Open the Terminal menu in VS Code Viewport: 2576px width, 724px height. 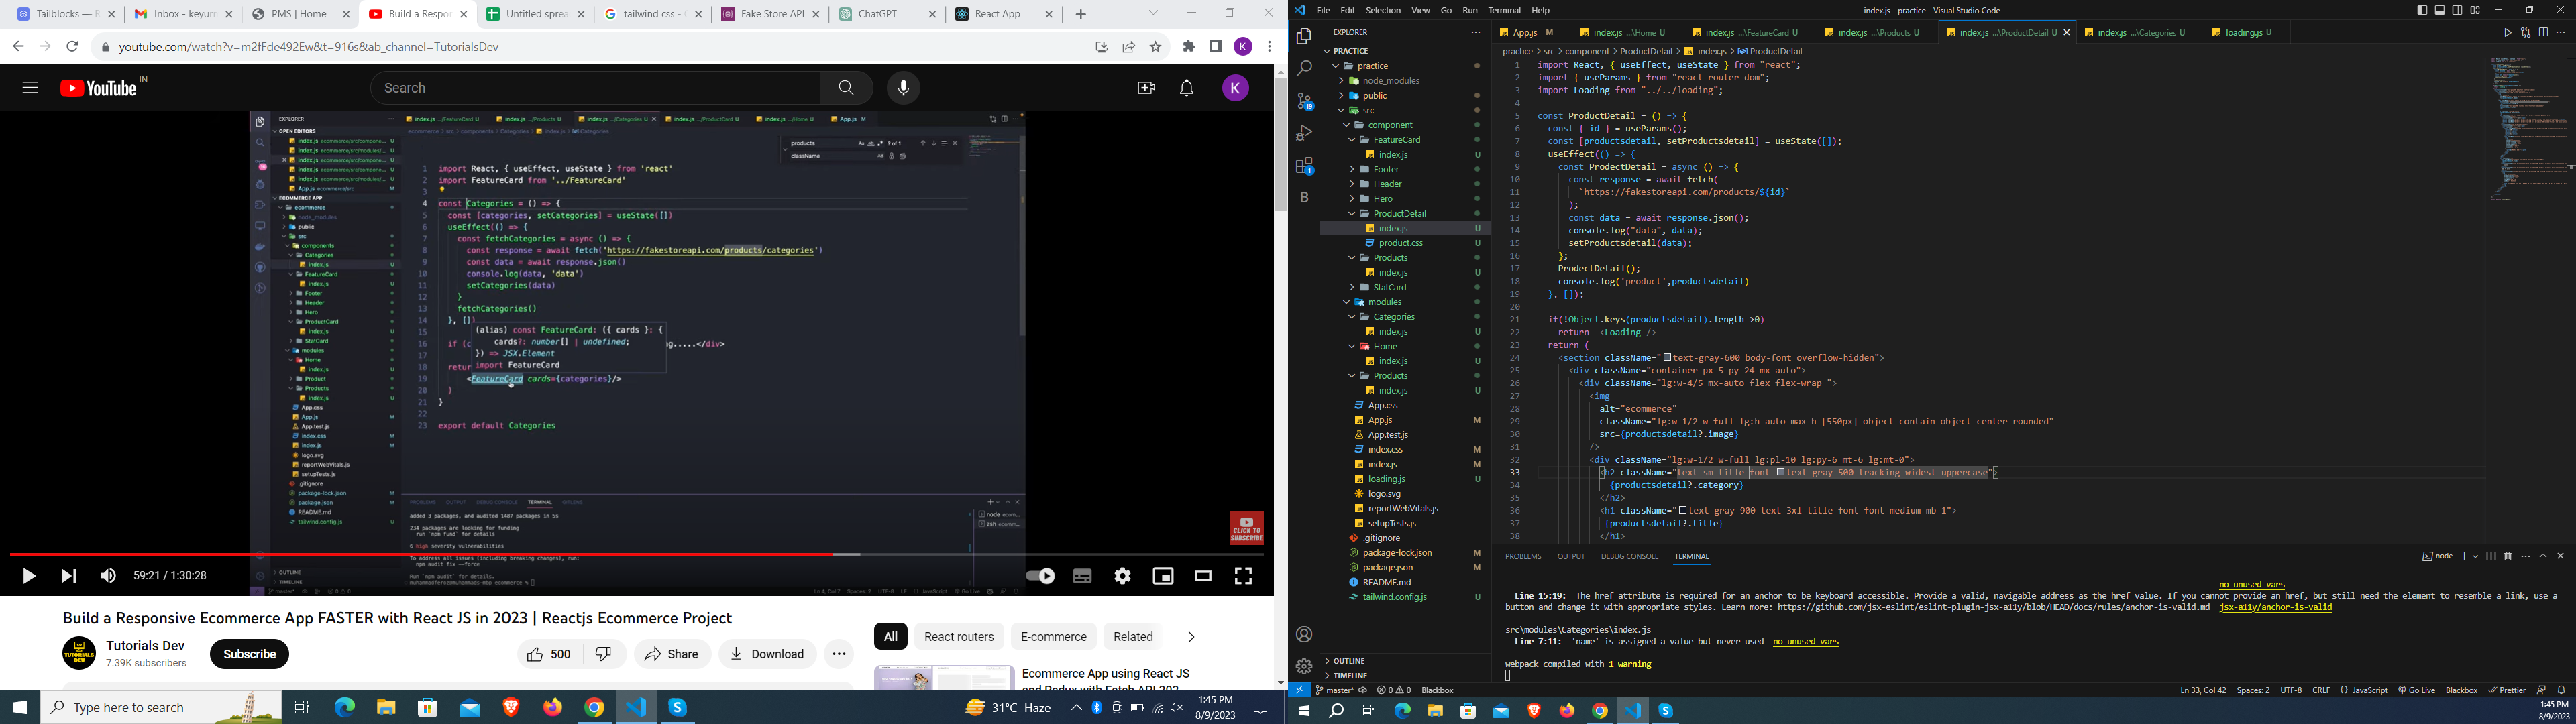tap(1504, 10)
